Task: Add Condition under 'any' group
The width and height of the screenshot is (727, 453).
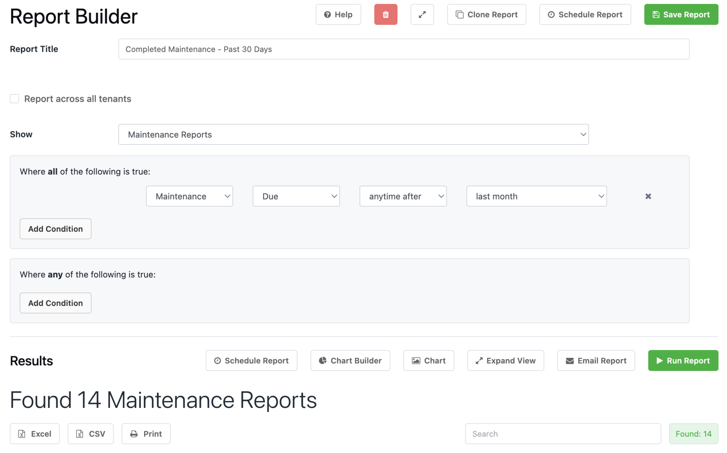Action: (55, 303)
